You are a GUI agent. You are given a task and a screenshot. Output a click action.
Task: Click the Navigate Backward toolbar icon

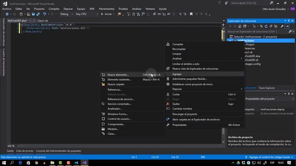coord(7,14)
